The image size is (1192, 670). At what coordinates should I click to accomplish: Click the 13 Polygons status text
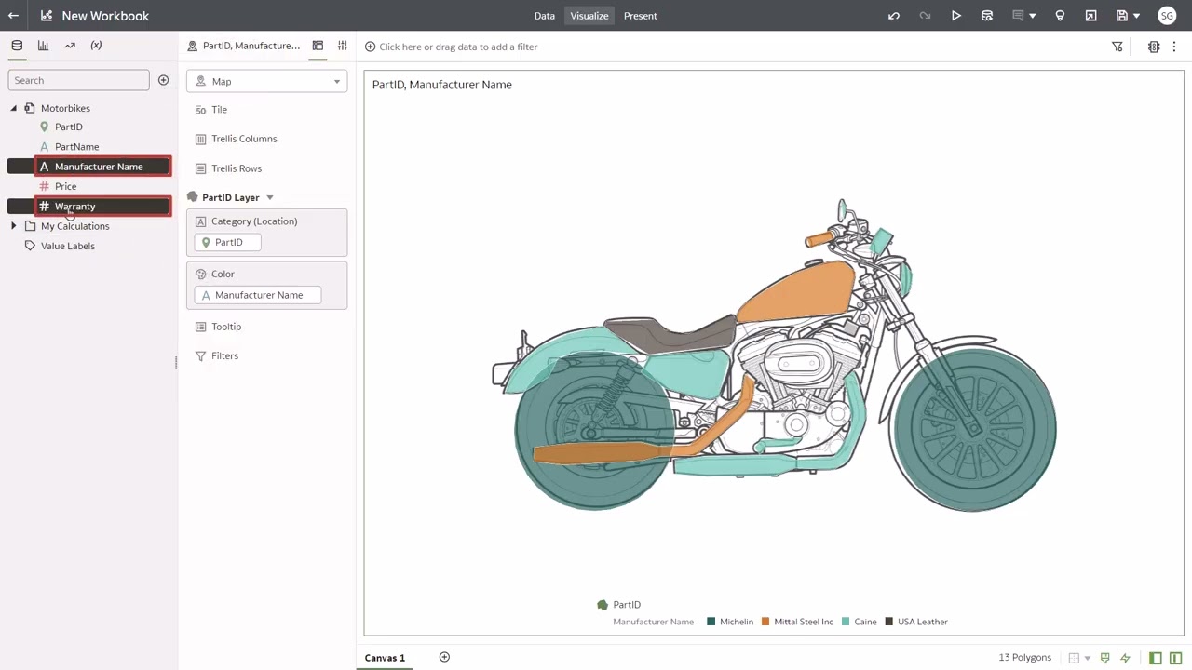click(x=1025, y=658)
